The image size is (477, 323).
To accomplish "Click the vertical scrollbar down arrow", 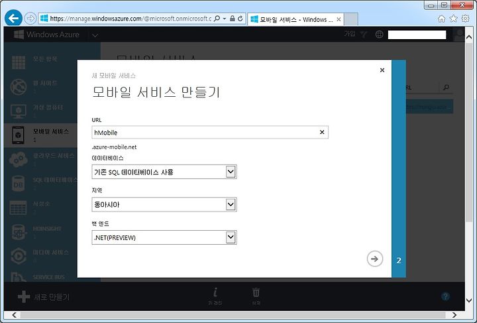I will pos(469,300).
